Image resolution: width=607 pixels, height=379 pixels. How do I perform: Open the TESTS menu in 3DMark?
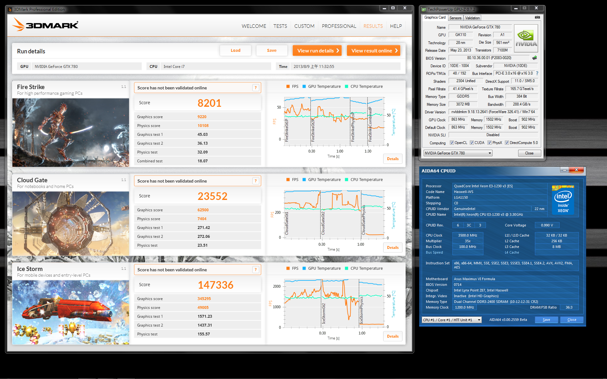click(x=280, y=26)
